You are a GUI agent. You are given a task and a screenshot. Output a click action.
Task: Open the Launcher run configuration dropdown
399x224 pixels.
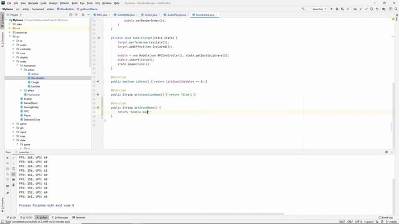317,9
